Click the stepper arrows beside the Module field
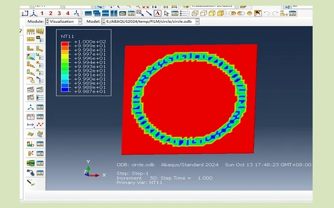Image resolution: width=334 pixels, height=208 pixels. [x=47, y=22]
